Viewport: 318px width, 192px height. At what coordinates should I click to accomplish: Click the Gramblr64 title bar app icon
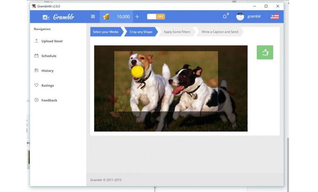click(34, 6)
